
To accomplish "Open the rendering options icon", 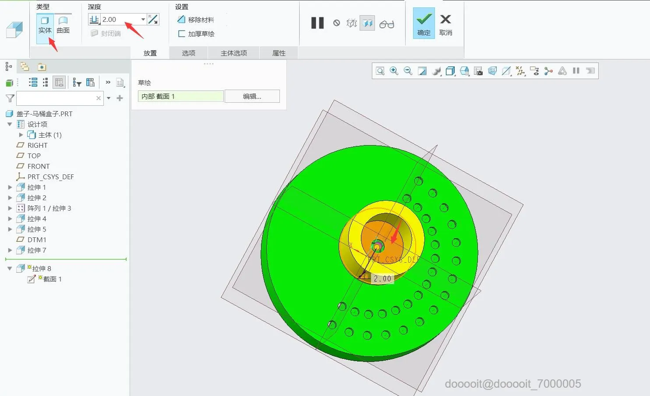I will coord(436,71).
